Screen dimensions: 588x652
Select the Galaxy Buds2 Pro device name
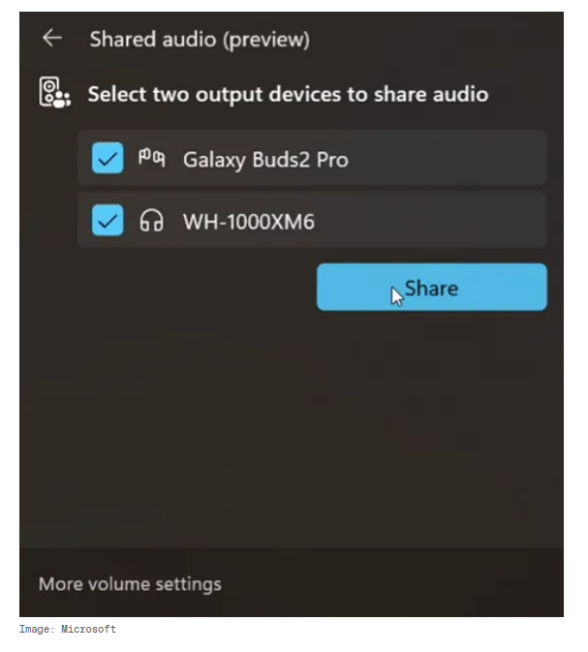[265, 160]
